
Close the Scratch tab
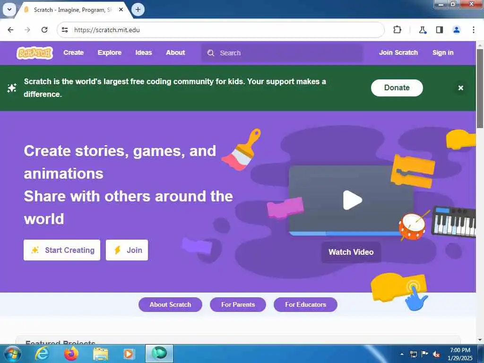(x=121, y=10)
